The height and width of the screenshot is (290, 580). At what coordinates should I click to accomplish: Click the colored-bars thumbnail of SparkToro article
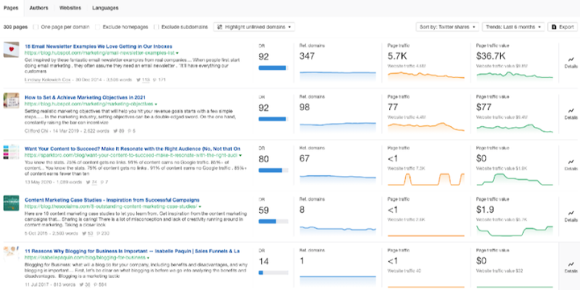coord(11,152)
